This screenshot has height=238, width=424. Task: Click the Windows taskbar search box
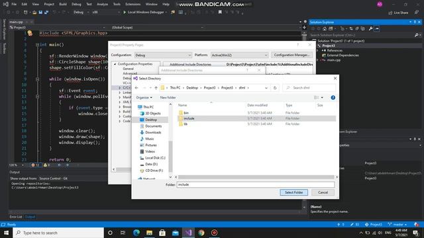(x=58, y=233)
